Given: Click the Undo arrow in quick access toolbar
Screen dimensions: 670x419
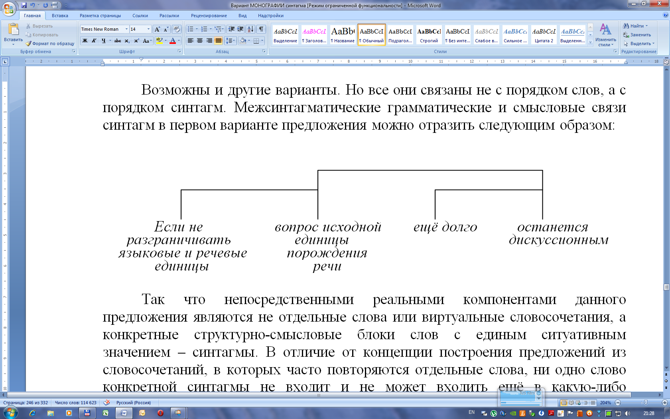Looking at the screenshot, I should point(33,5).
